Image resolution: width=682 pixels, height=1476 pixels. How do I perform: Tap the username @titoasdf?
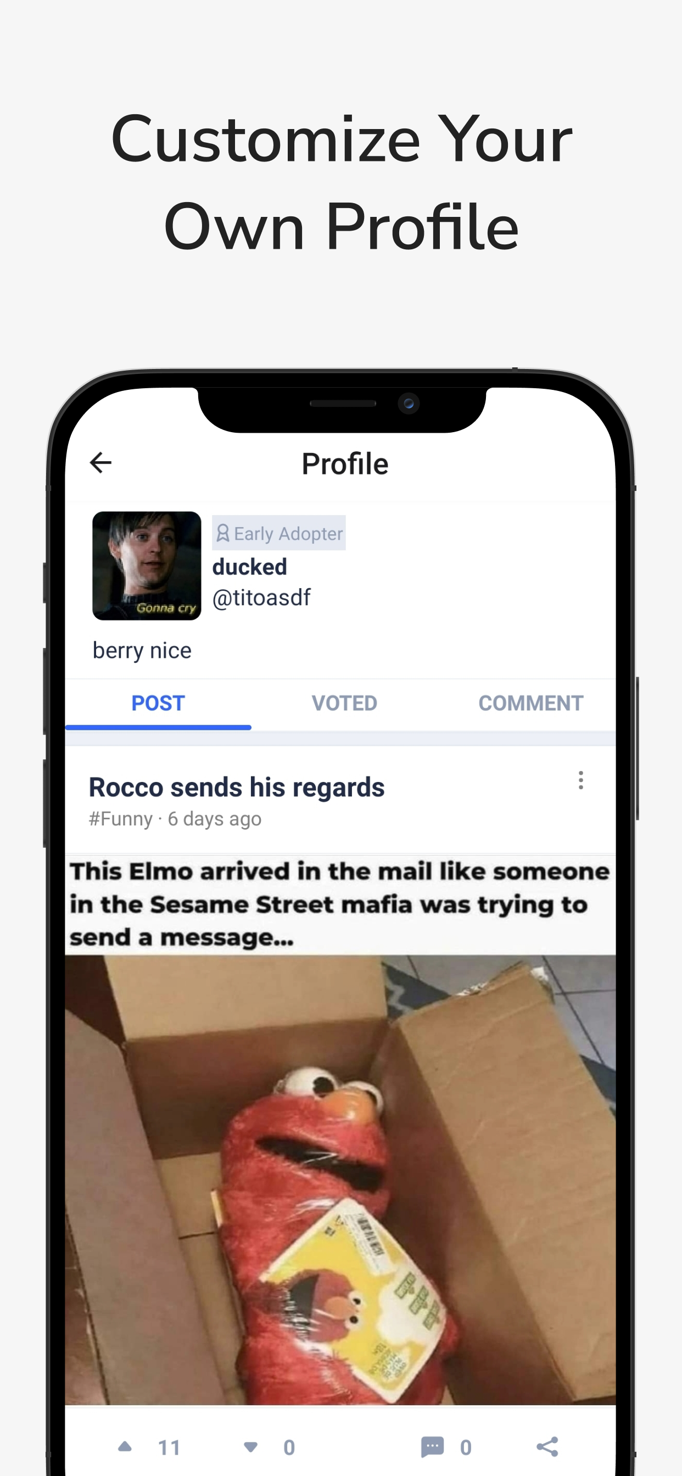[x=261, y=597]
